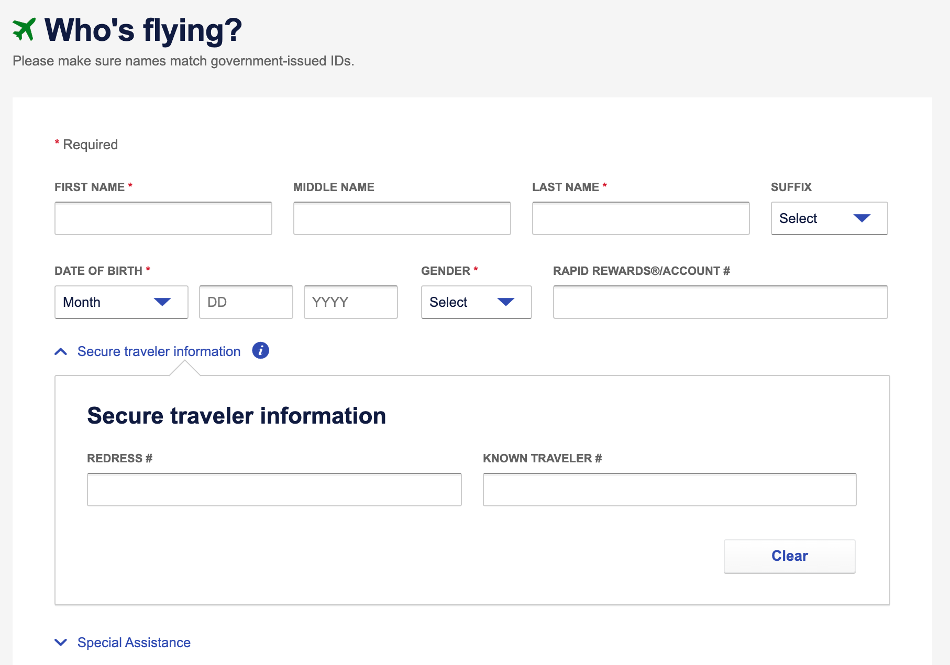Click the Special Assistance down chevron icon
Screen dimensions: 950x665
[x=61, y=642]
